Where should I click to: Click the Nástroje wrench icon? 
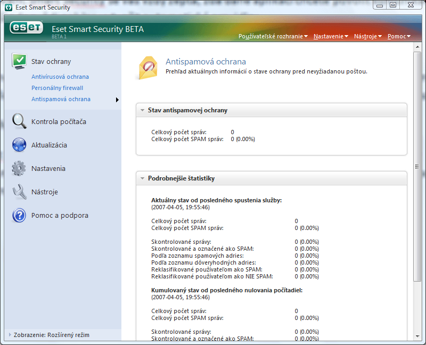point(19,192)
